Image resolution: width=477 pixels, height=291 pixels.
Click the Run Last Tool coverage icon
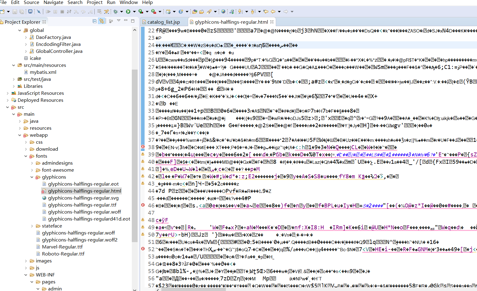141,12
